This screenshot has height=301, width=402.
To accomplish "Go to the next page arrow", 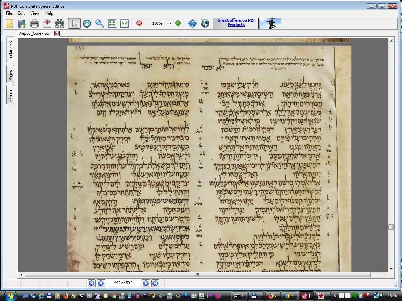I will tap(146, 283).
